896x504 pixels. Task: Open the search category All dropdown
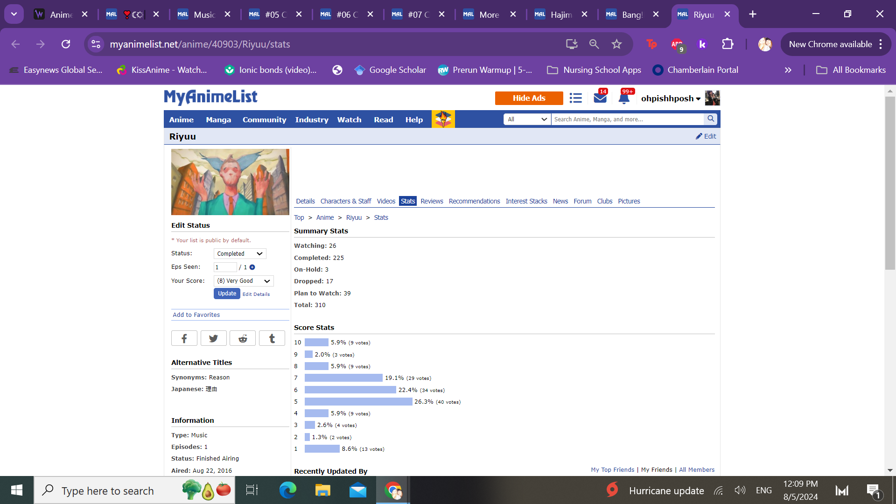pyautogui.click(x=527, y=119)
